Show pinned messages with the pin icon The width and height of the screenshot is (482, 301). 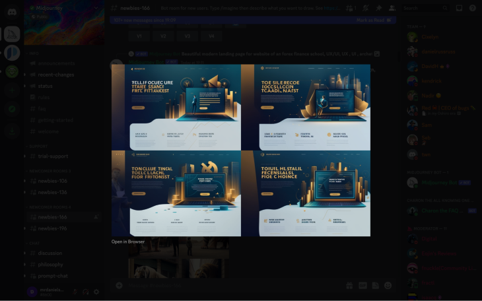[x=379, y=9]
